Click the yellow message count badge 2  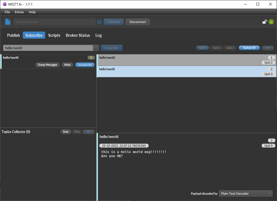tap(91, 58)
